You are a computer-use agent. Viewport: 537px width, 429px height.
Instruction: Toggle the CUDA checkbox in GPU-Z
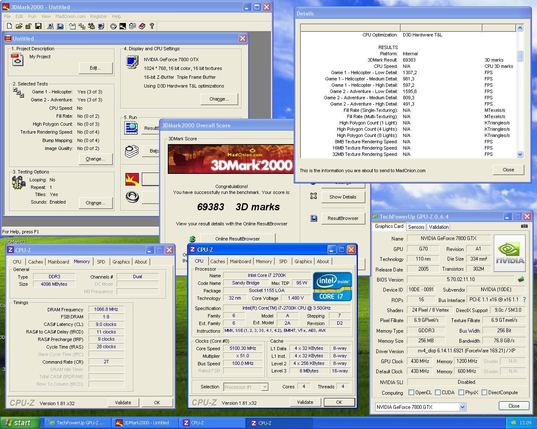[438, 393]
